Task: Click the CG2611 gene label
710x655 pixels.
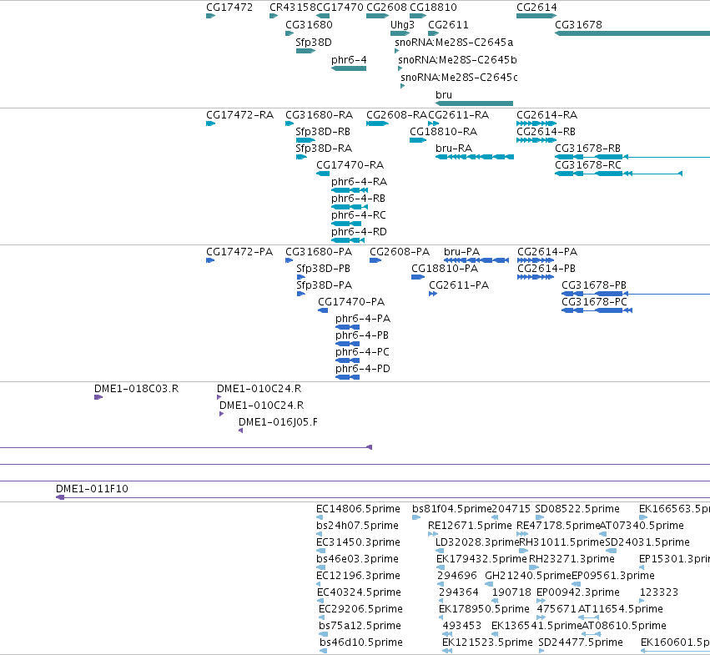Action: (448, 25)
